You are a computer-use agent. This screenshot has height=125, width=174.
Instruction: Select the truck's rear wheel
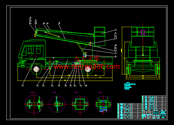pos(88,69)
